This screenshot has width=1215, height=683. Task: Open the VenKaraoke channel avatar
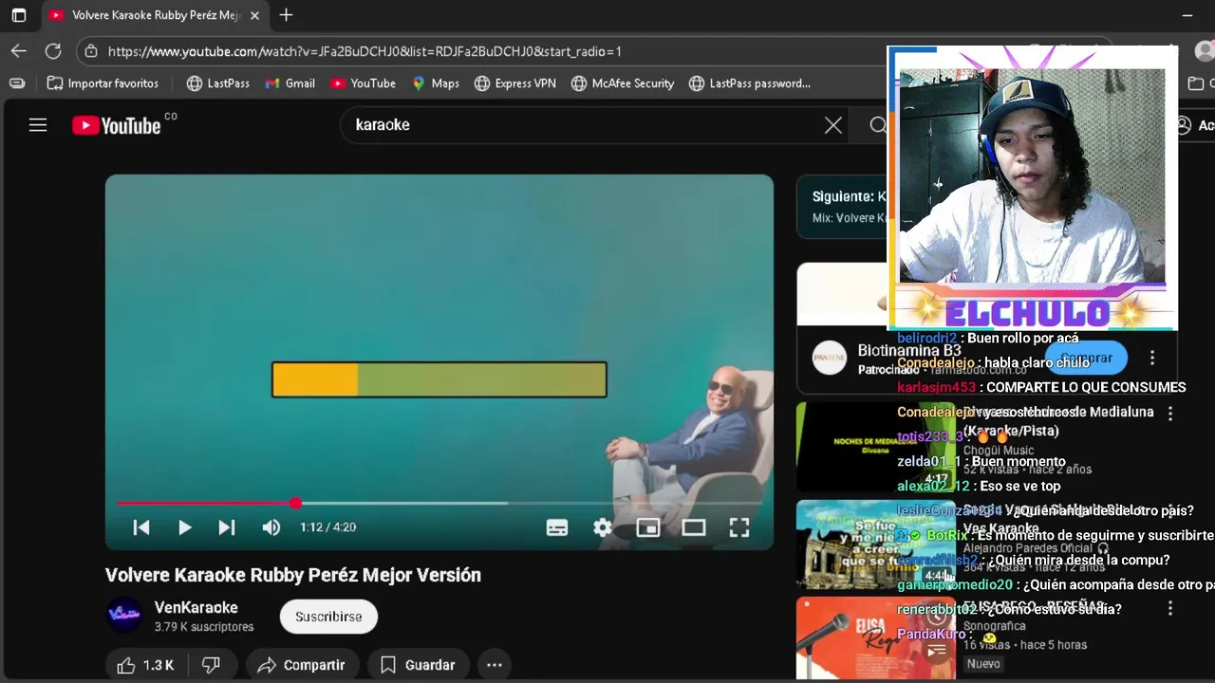124,615
